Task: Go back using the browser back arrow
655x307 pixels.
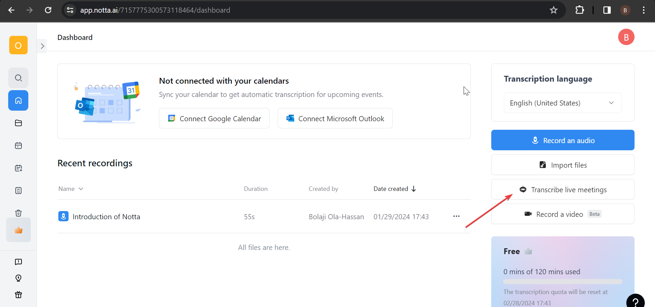Action: pos(11,10)
